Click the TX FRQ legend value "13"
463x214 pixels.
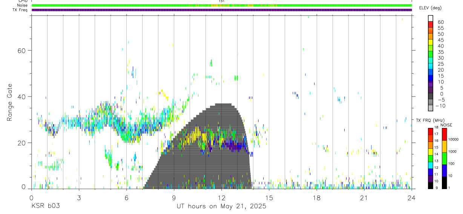click(x=436, y=161)
